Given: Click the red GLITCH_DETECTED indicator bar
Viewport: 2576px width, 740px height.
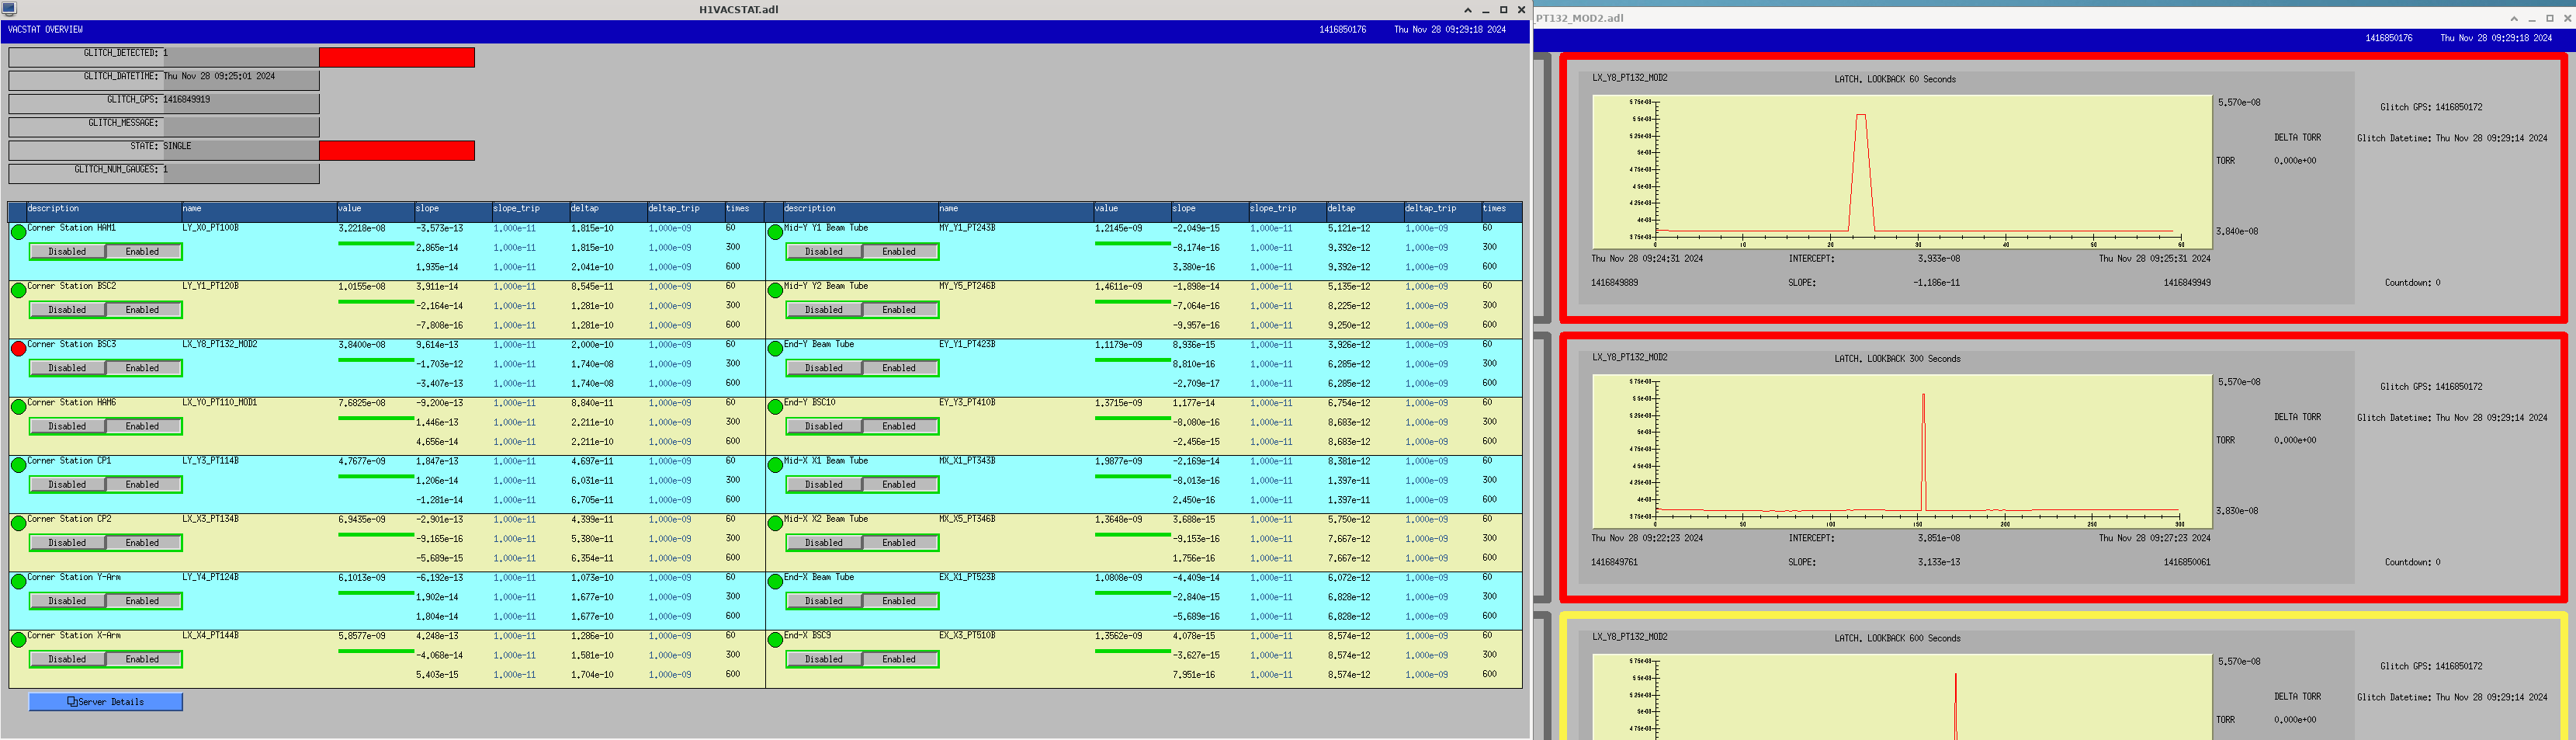Looking at the screenshot, I should pyautogui.click(x=397, y=58).
